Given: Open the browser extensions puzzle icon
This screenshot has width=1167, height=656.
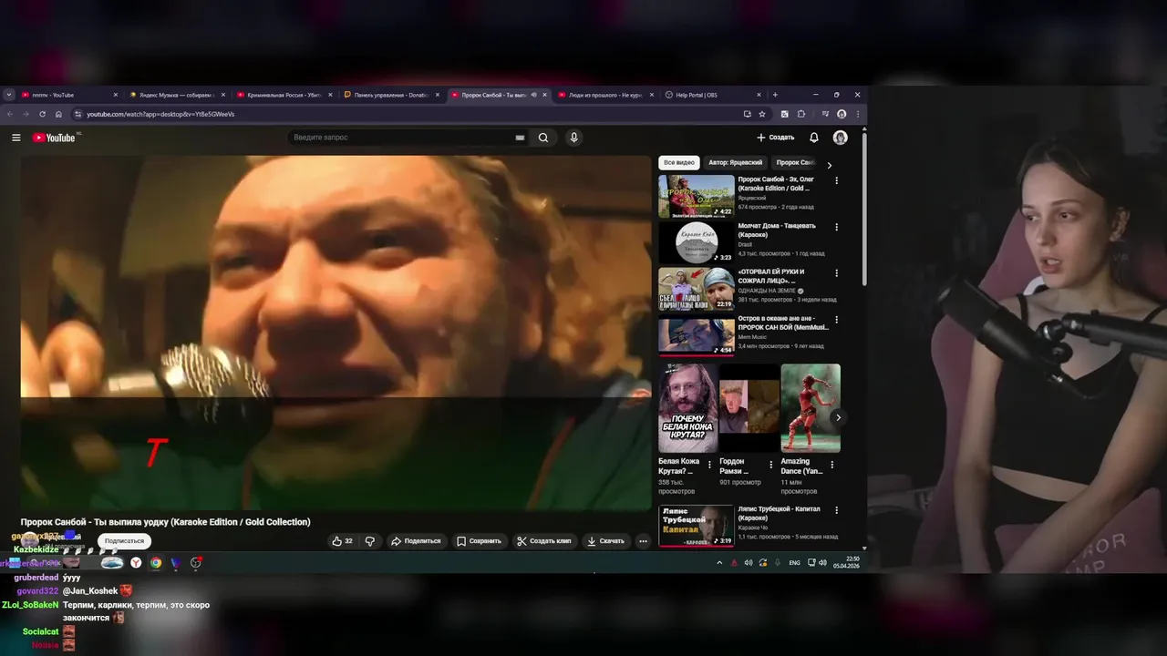Looking at the screenshot, I should (801, 114).
